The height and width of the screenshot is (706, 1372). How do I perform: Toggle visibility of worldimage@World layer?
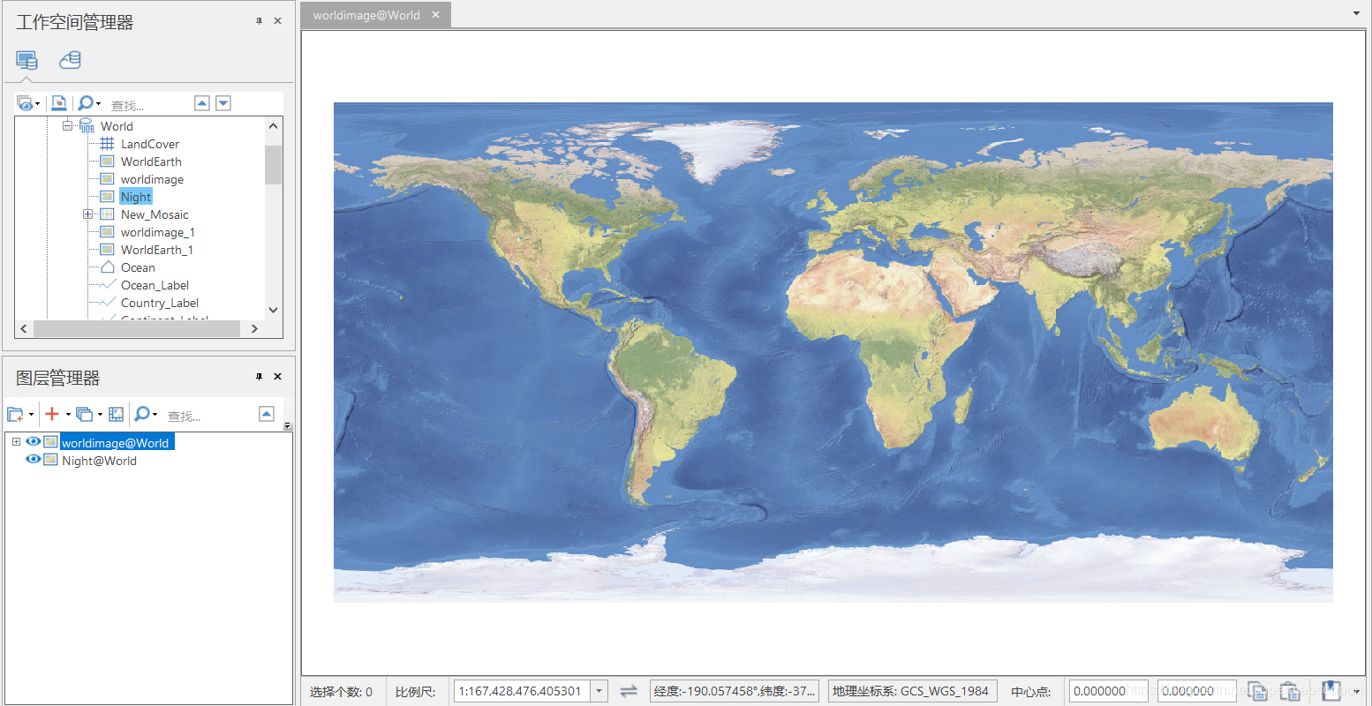click(34, 442)
